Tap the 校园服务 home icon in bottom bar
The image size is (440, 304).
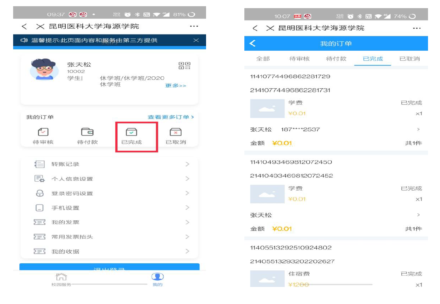61,277
